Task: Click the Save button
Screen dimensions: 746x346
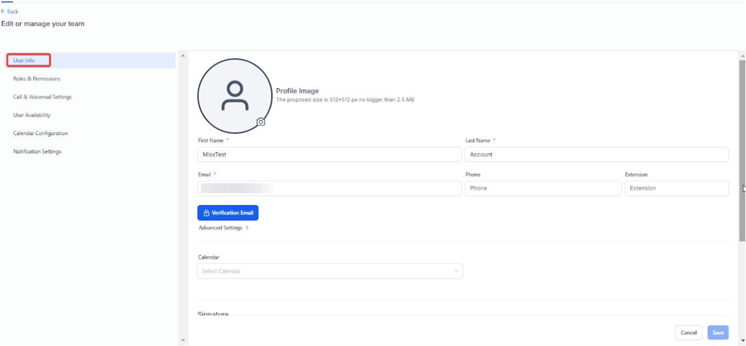Action: click(717, 333)
